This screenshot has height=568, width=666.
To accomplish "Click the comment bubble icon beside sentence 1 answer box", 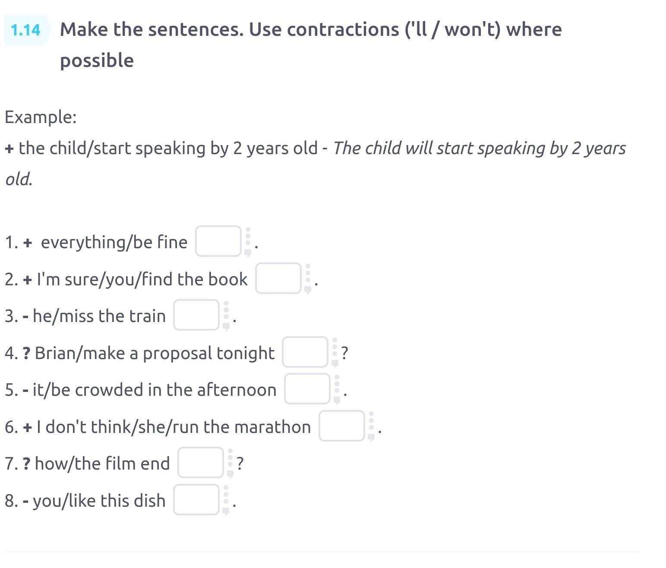I will click(x=248, y=252).
